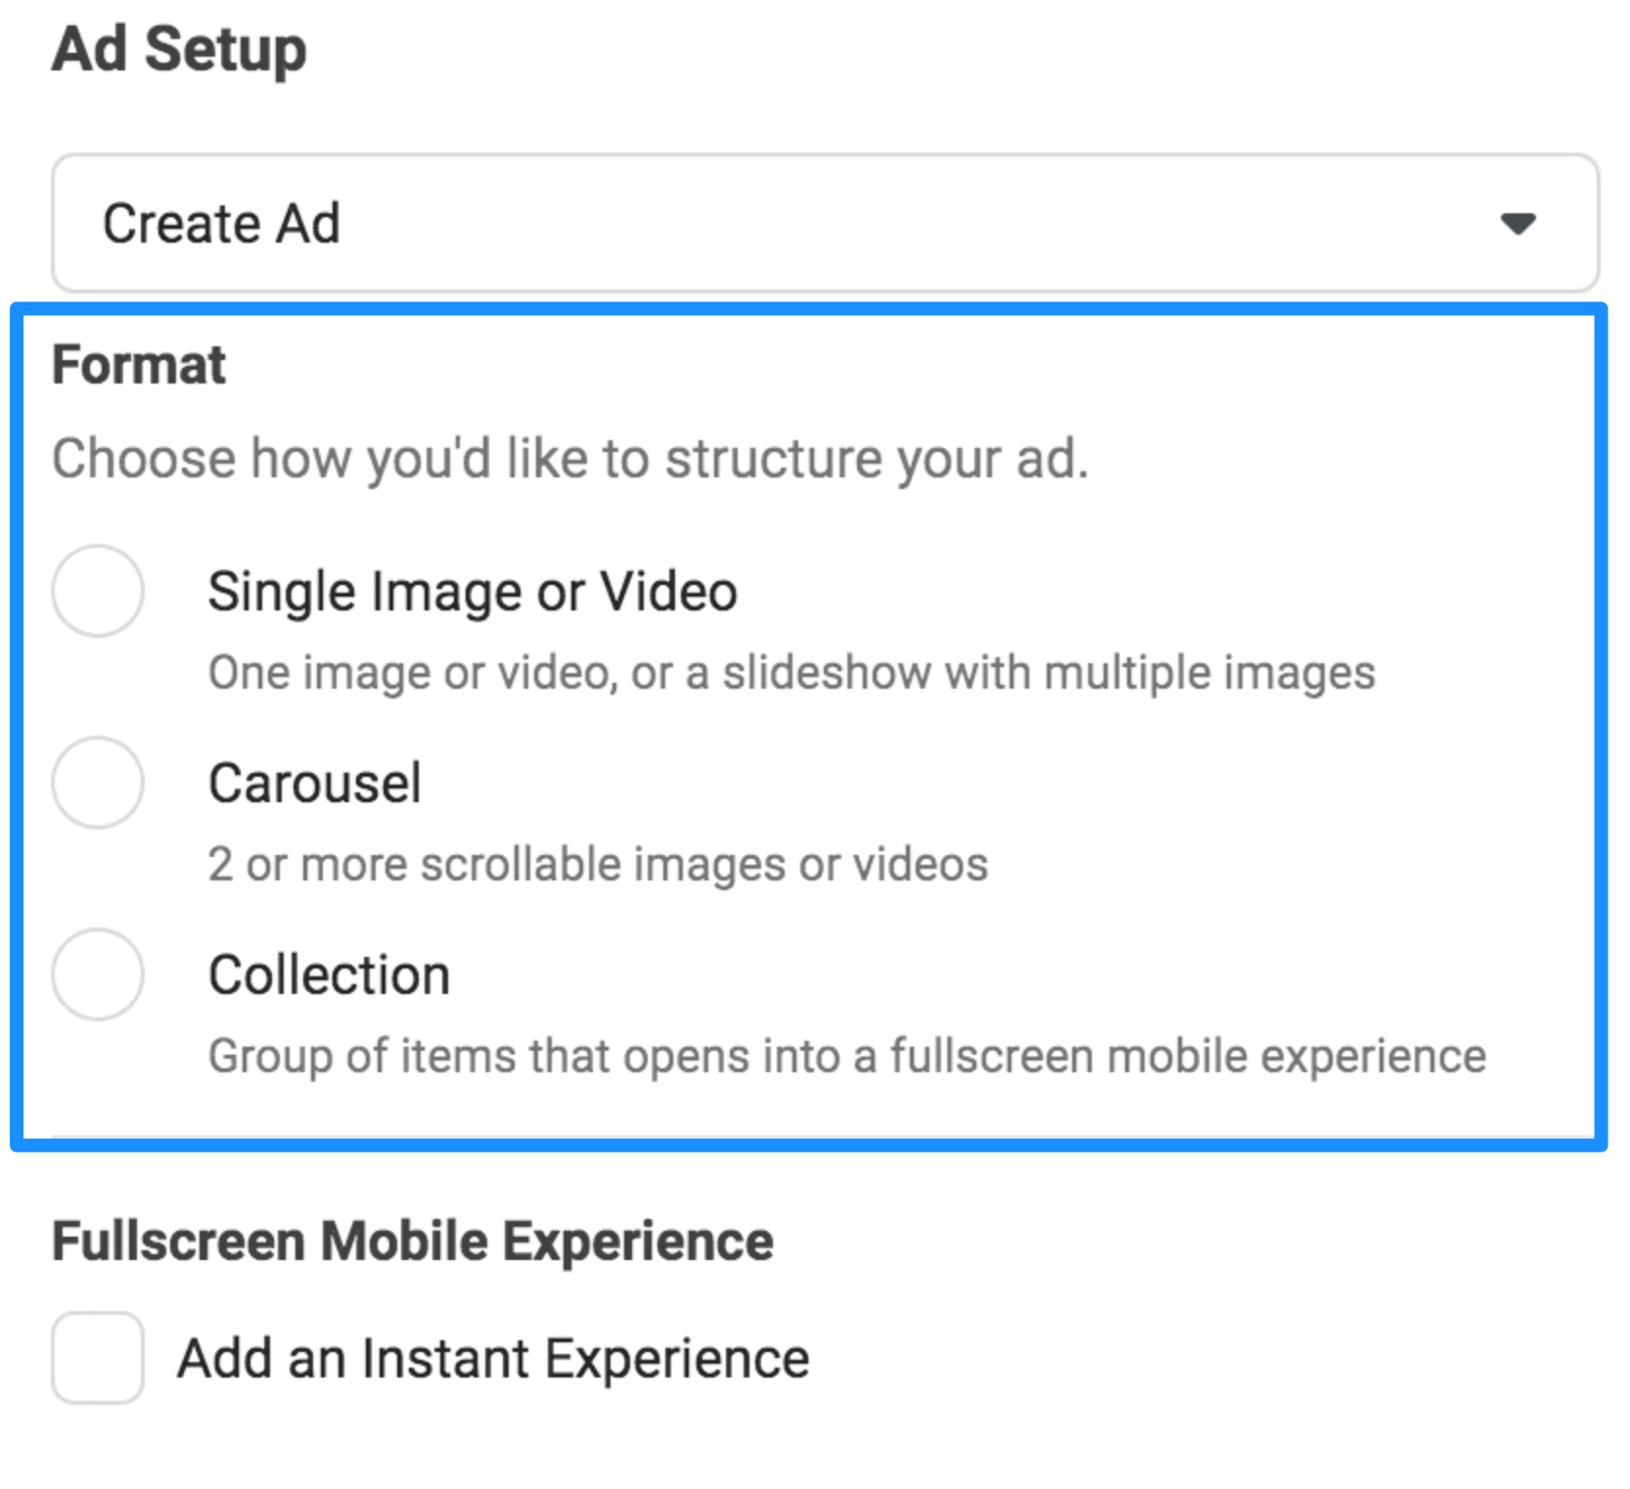Enable Add an Instant Experience

click(x=97, y=1358)
